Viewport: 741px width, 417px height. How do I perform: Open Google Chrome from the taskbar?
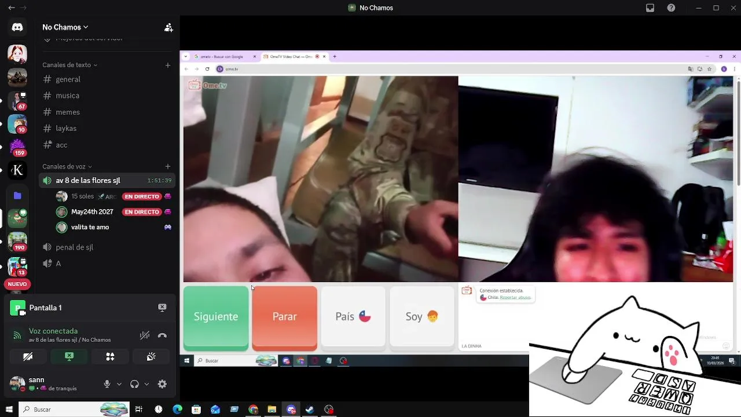click(253, 409)
